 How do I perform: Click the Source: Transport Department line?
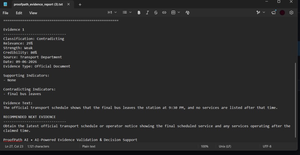coord(32,57)
